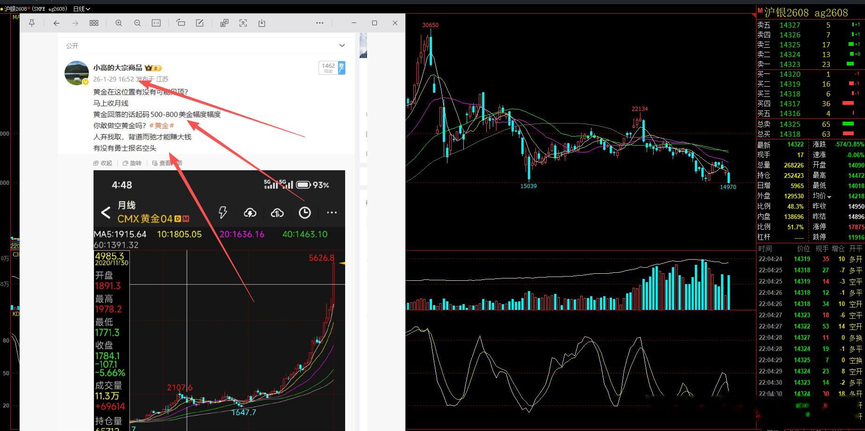The width and height of the screenshot is (865, 431).
Task: Select the 卖一 14323 order book row
Action: click(x=810, y=64)
